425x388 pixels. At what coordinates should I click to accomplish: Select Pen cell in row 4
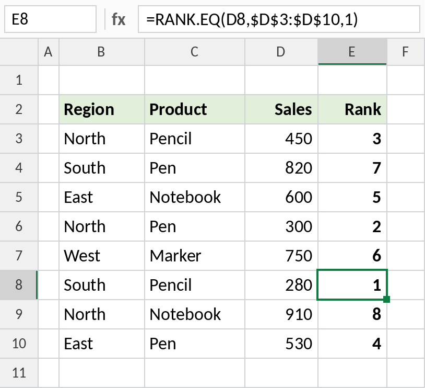coord(195,168)
